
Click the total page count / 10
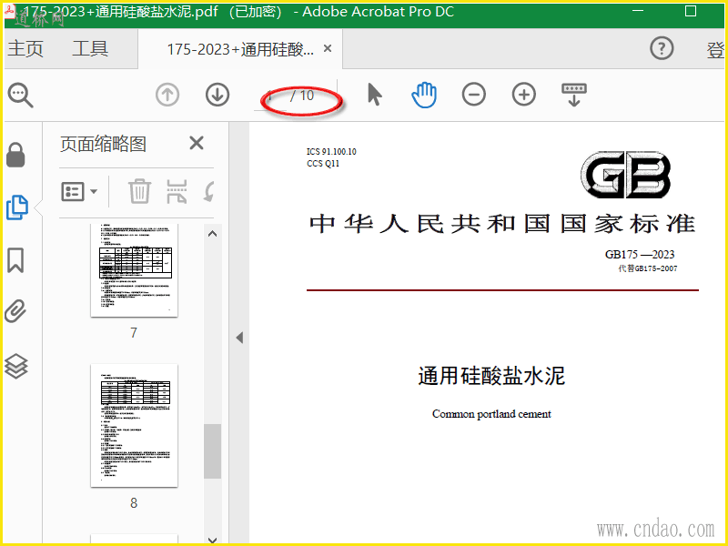pos(302,96)
